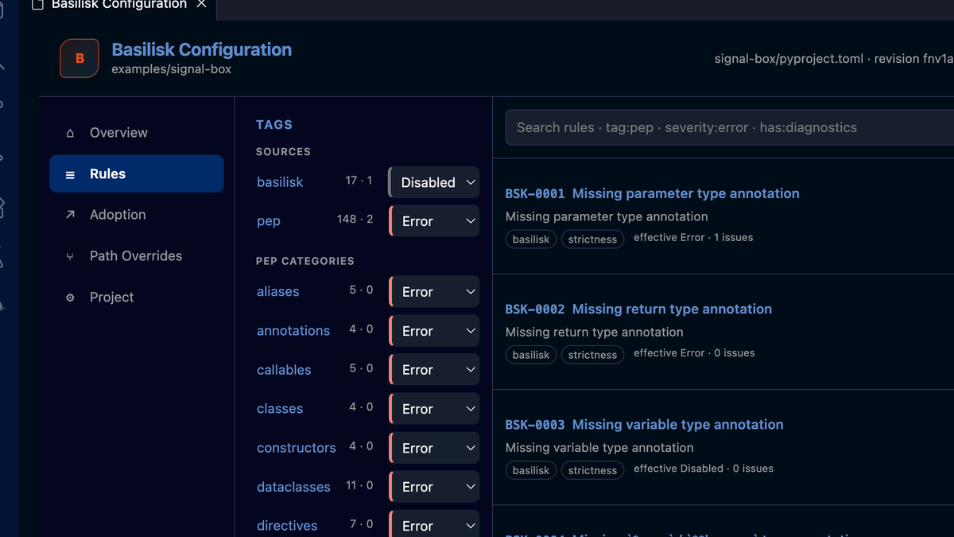
Task: Click the "11 · 0" dataclasses count
Action: [x=359, y=484]
